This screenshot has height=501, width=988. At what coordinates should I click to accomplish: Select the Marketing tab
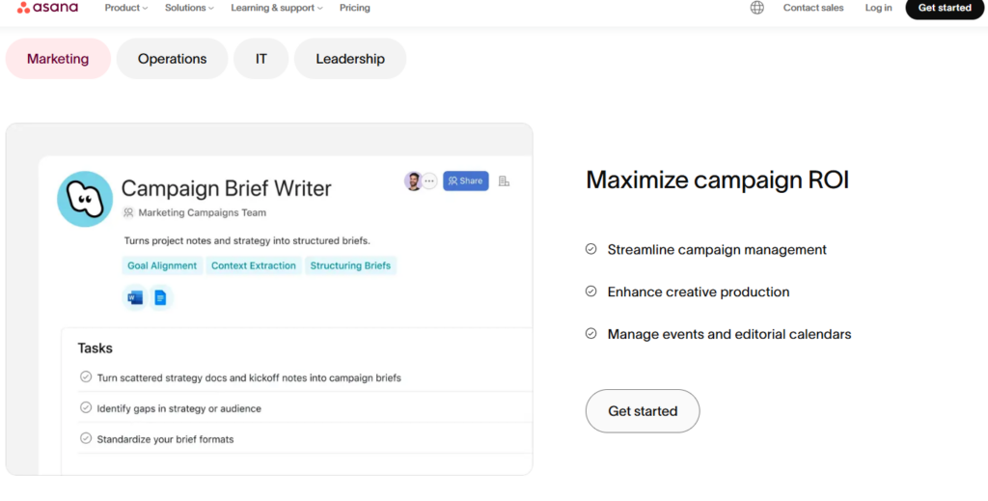tap(58, 59)
